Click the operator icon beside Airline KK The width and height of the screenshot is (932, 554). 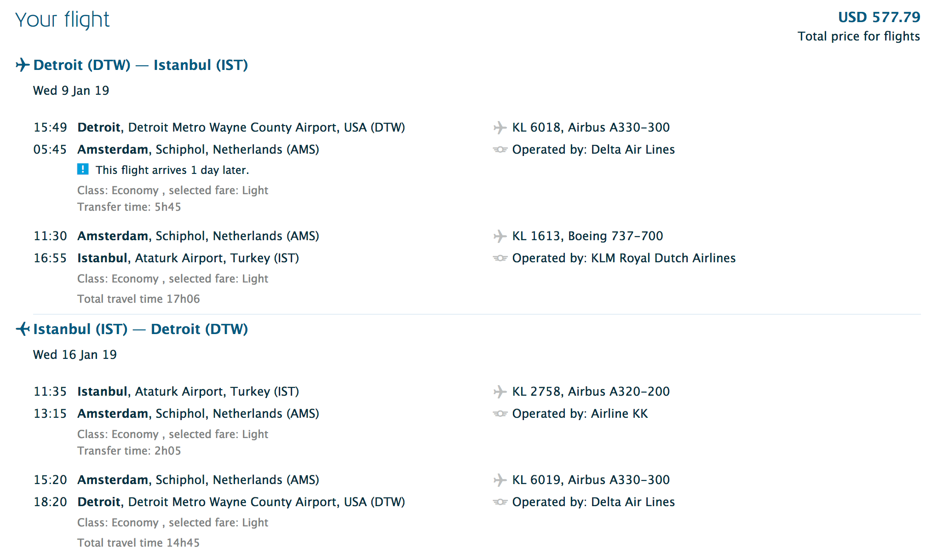click(500, 414)
